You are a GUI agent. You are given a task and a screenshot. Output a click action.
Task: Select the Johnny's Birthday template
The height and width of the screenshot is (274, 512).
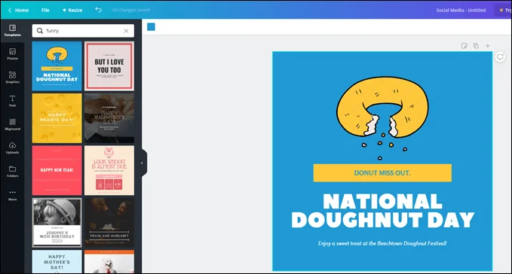(x=57, y=223)
